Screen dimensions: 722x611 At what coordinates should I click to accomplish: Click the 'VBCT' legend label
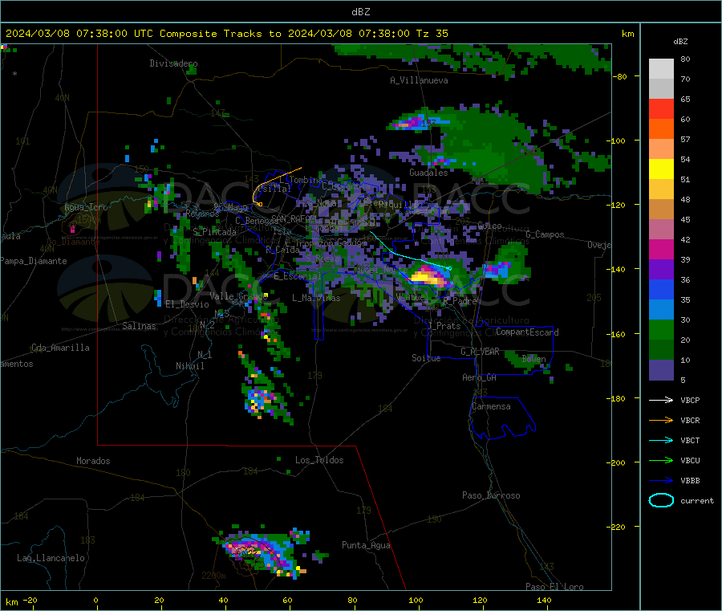pyautogui.click(x=690, y=440)
